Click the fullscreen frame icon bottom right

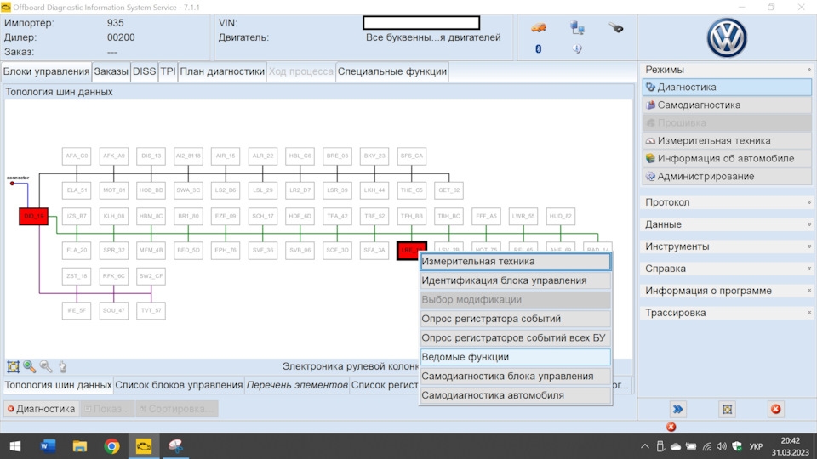click(x=728, y=409)
